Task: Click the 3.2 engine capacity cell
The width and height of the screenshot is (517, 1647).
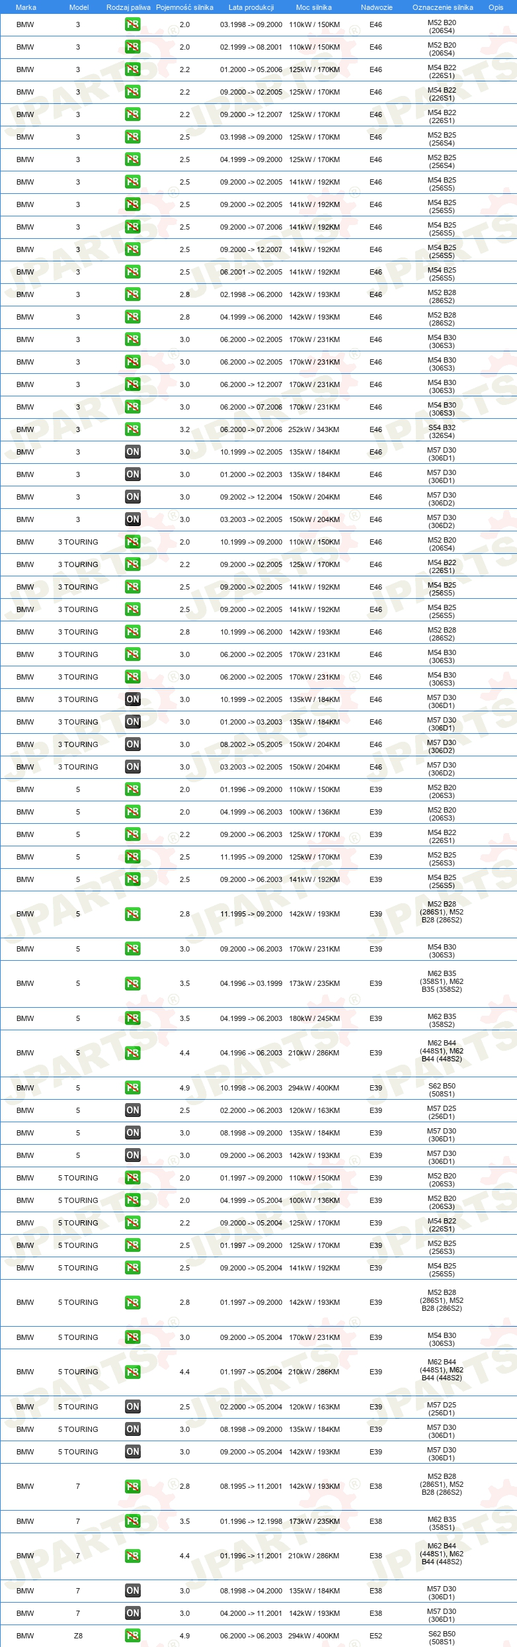Action: [184, 429]
